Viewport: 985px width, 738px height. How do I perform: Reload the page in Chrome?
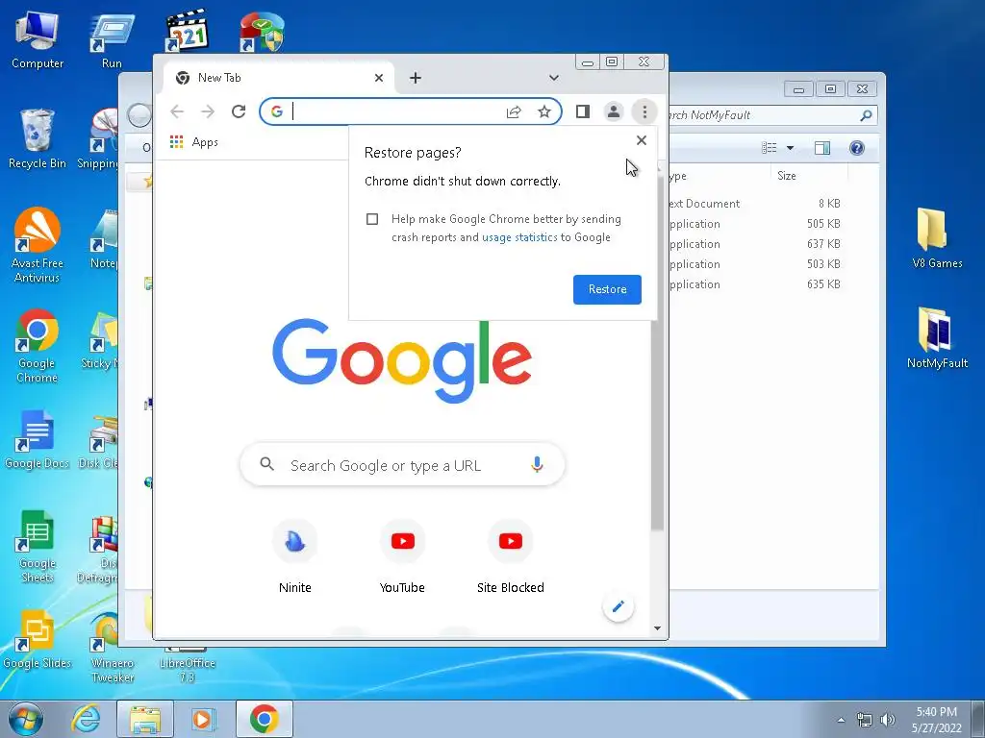[x=239, y=111]
